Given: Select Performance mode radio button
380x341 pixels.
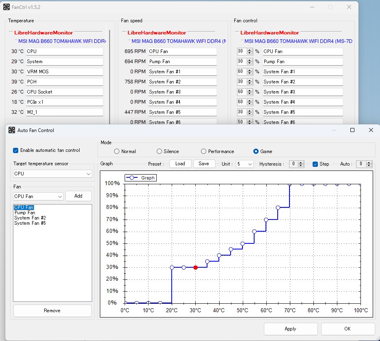Looking at the screenshot, I should 203,151.
